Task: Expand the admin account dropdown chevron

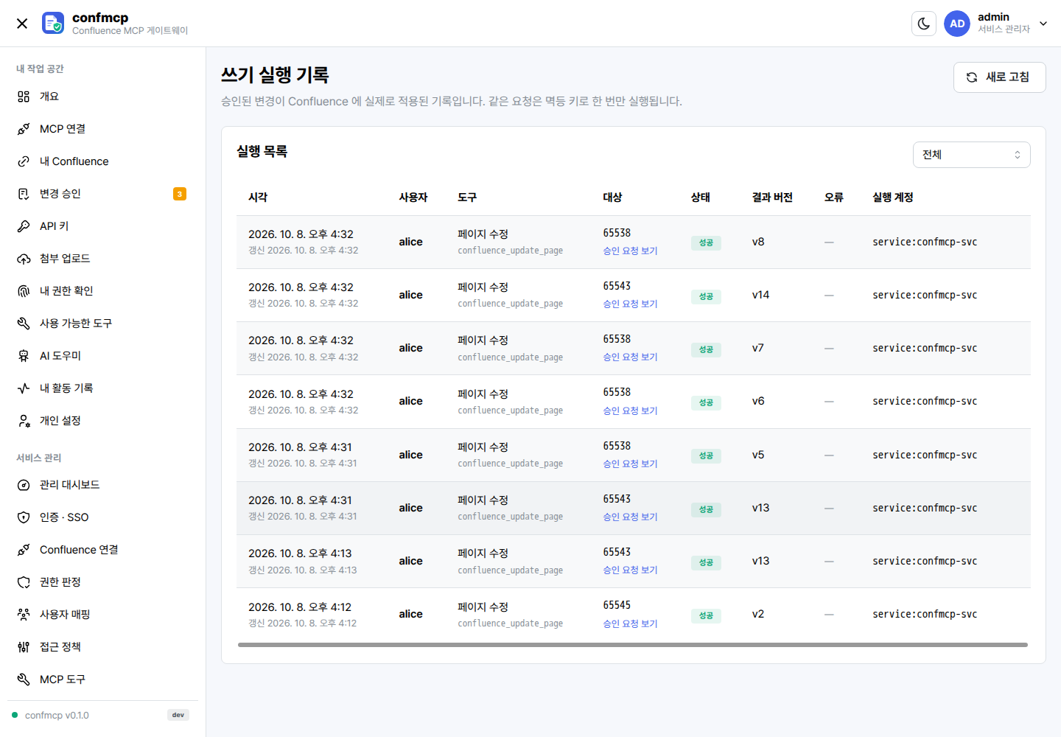Action: click(x=1043, y=24)
